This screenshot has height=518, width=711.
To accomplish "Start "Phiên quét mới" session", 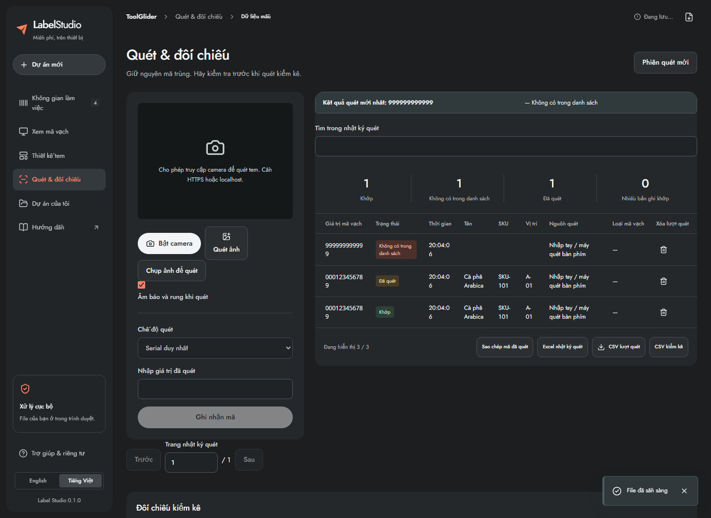I will 665,63.
